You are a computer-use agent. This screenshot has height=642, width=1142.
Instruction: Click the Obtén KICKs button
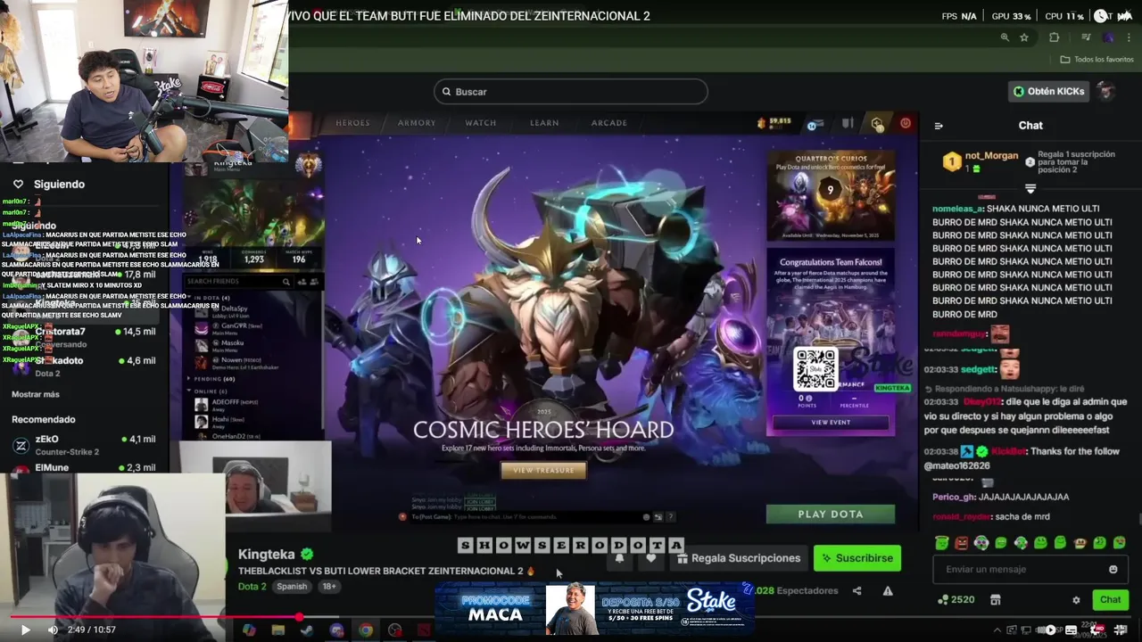pos(1049,91)
